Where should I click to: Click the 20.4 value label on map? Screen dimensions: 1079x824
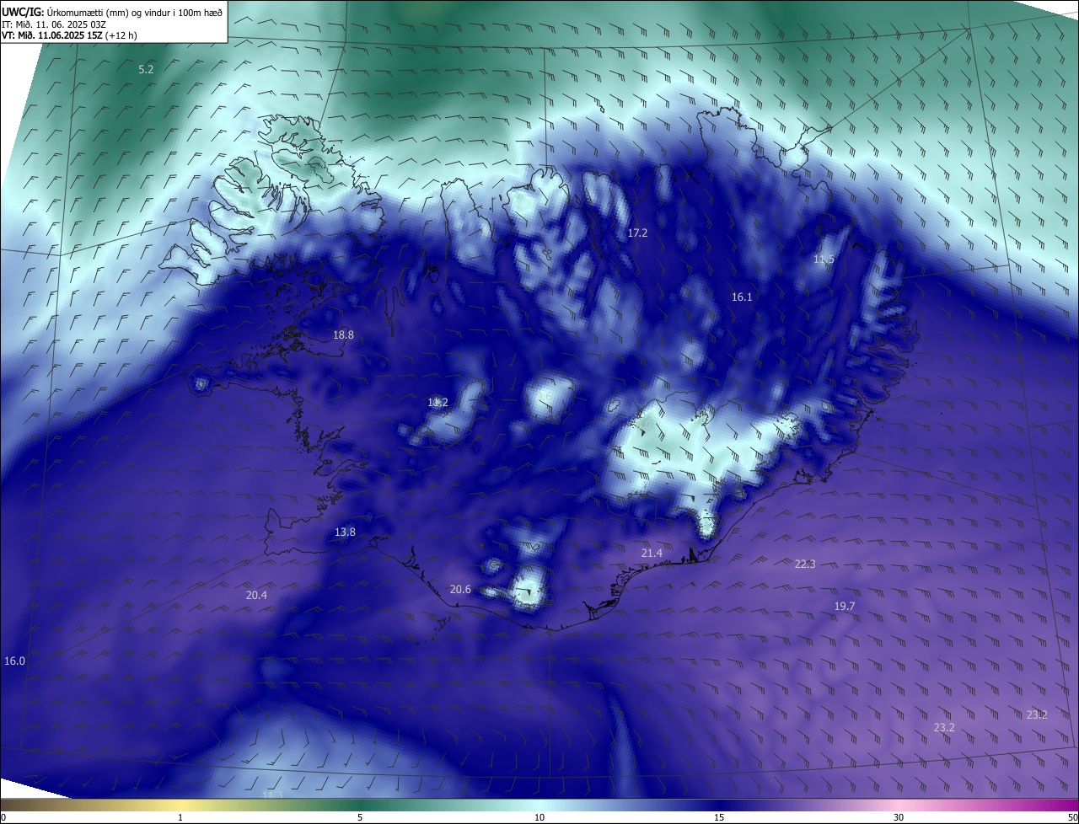pyautogui.click(x=256, y=596)
